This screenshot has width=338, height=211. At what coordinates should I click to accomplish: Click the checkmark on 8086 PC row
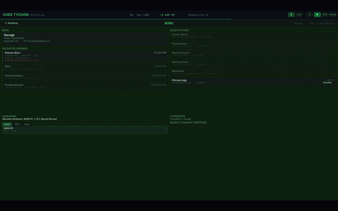(166, 128)
